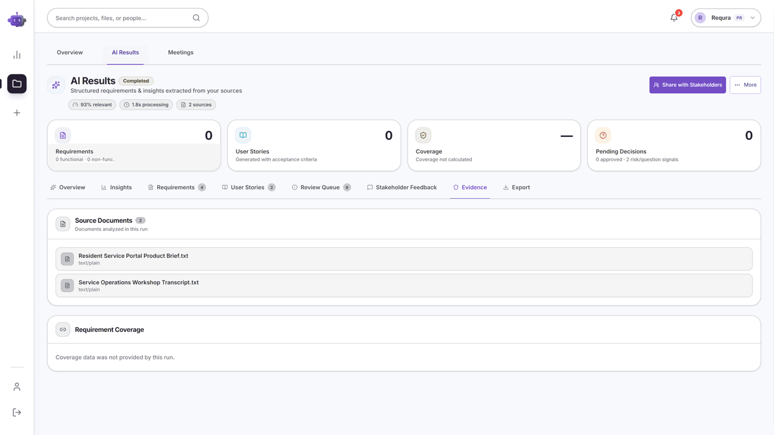Open the analytics bar chart sidebar icon
Image resolution: width=774 pixels, height=435 pixels.
(x=17, y=55)
